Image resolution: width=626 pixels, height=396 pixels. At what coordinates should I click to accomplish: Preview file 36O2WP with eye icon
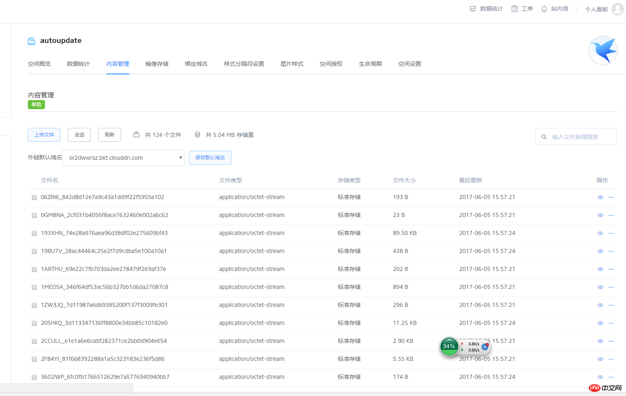pyautogui.click(x=600, y=377)
